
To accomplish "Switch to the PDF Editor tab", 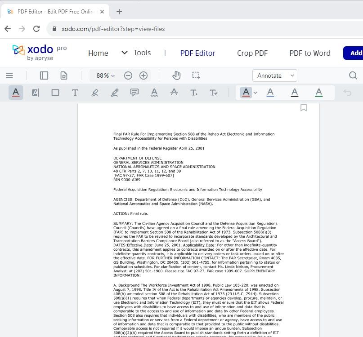I will click(x=198, y=53).
